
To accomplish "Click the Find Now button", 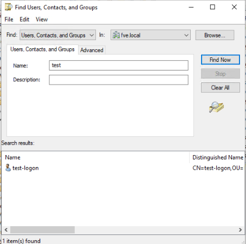I will (221, 60).
